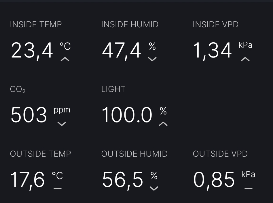273x203 pixels.
Task: Click the outside VPD steady trend dash
Action: click(248, 189)
